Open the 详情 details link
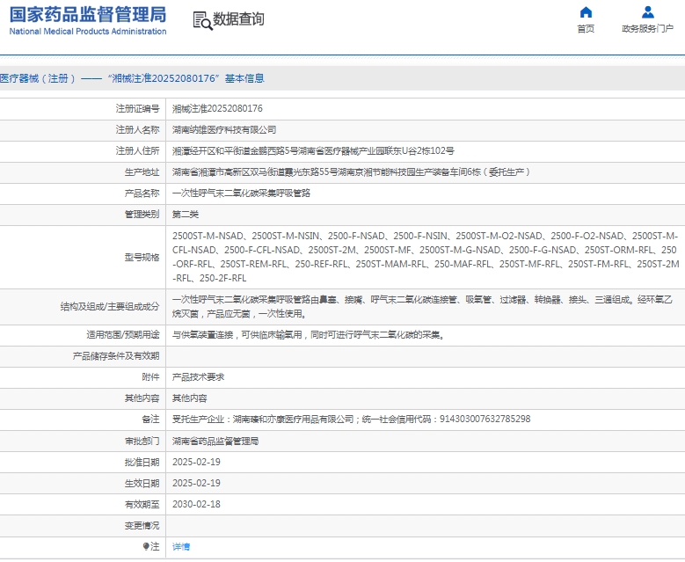Screen dimensions: 685x562 (181, 546)
